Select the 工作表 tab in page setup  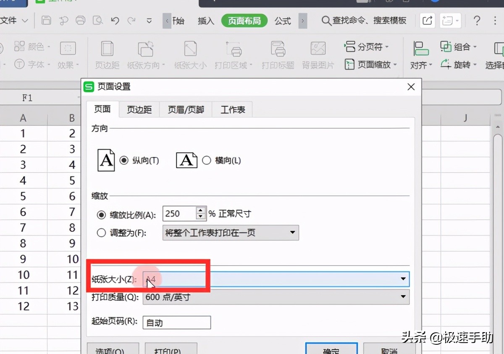coord(233,110)
